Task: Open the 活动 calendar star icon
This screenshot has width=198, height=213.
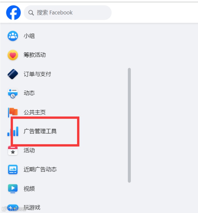Action: coord(13,151)
